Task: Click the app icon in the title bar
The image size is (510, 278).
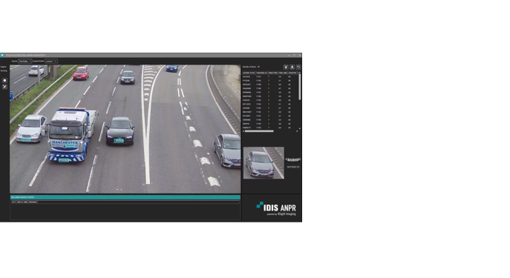Action: pos(2,55)
